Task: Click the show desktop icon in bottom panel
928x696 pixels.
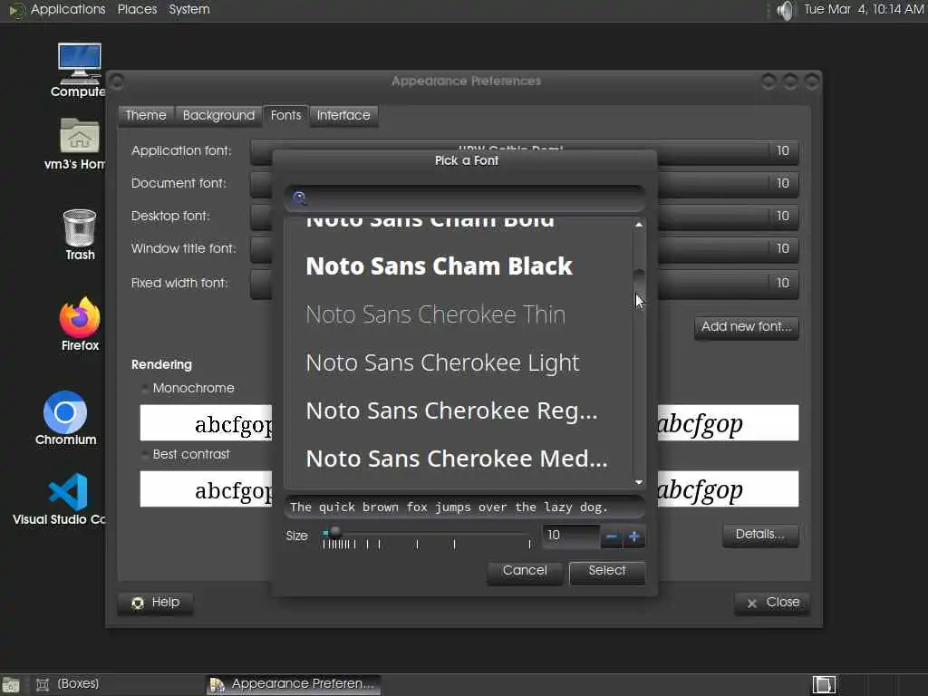Action: 10,685
